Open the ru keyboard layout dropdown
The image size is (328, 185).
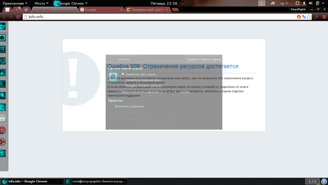284,3
